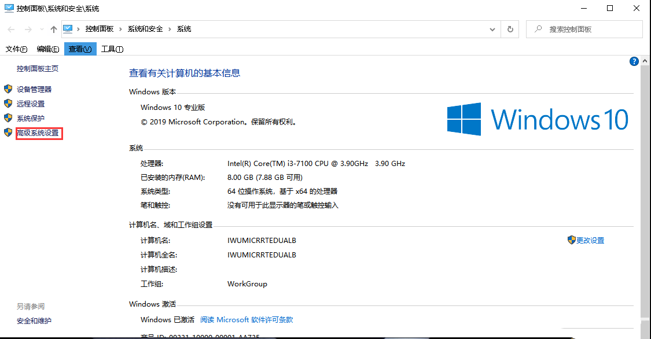Close the 系统 window
This screenshot has width=651, height=339.
(637, 8)
